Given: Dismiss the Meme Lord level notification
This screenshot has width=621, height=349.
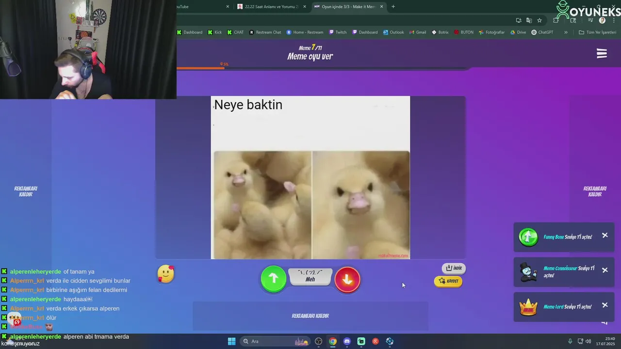Looking at the screenshot, I should pyautogui.click(x=605, y=305).
